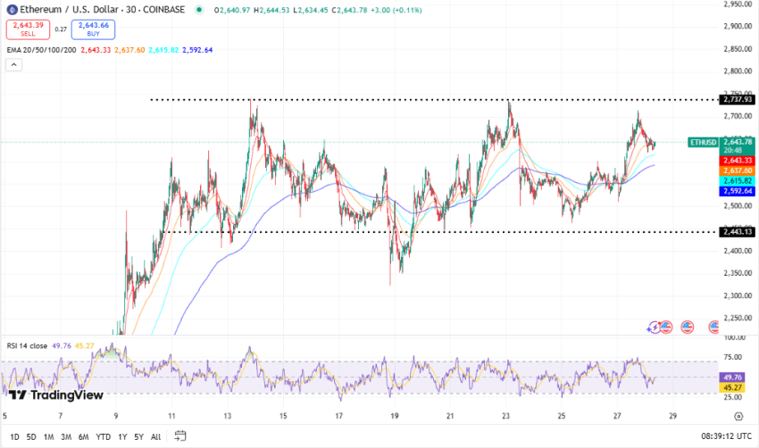Screen dimensions: 759x448
Task: Click the middle US flag economic event
Action: click(687, 328)
